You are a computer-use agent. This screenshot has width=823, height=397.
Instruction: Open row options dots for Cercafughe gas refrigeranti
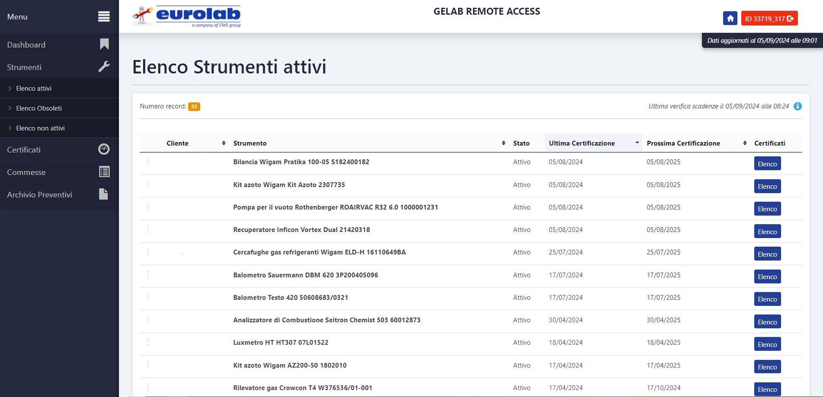148,252
